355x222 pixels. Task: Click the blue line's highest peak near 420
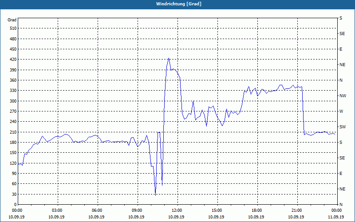(169, 58)
